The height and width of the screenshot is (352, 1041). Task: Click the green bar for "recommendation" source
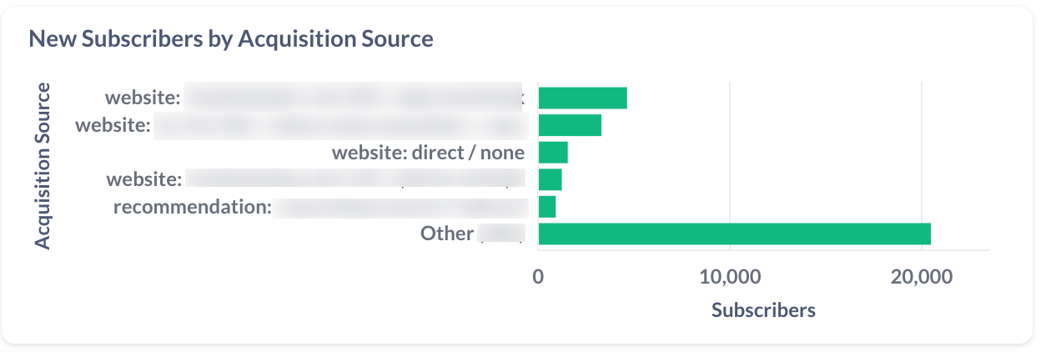[547, 206]
